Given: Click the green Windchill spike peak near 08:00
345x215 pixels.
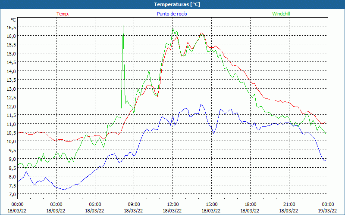Looking at the screenshot, I should coord(123,26).
